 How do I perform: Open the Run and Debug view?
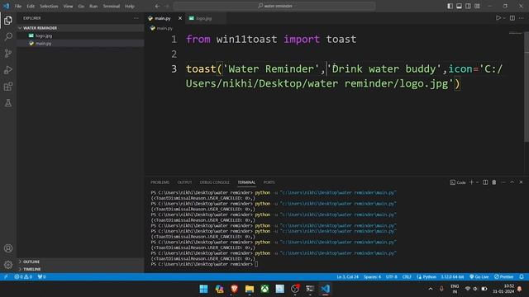pyautogui.click(x=8, y=69)
